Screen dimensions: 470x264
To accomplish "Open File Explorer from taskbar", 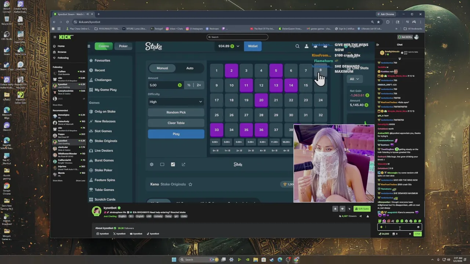I will coord(256,260).
